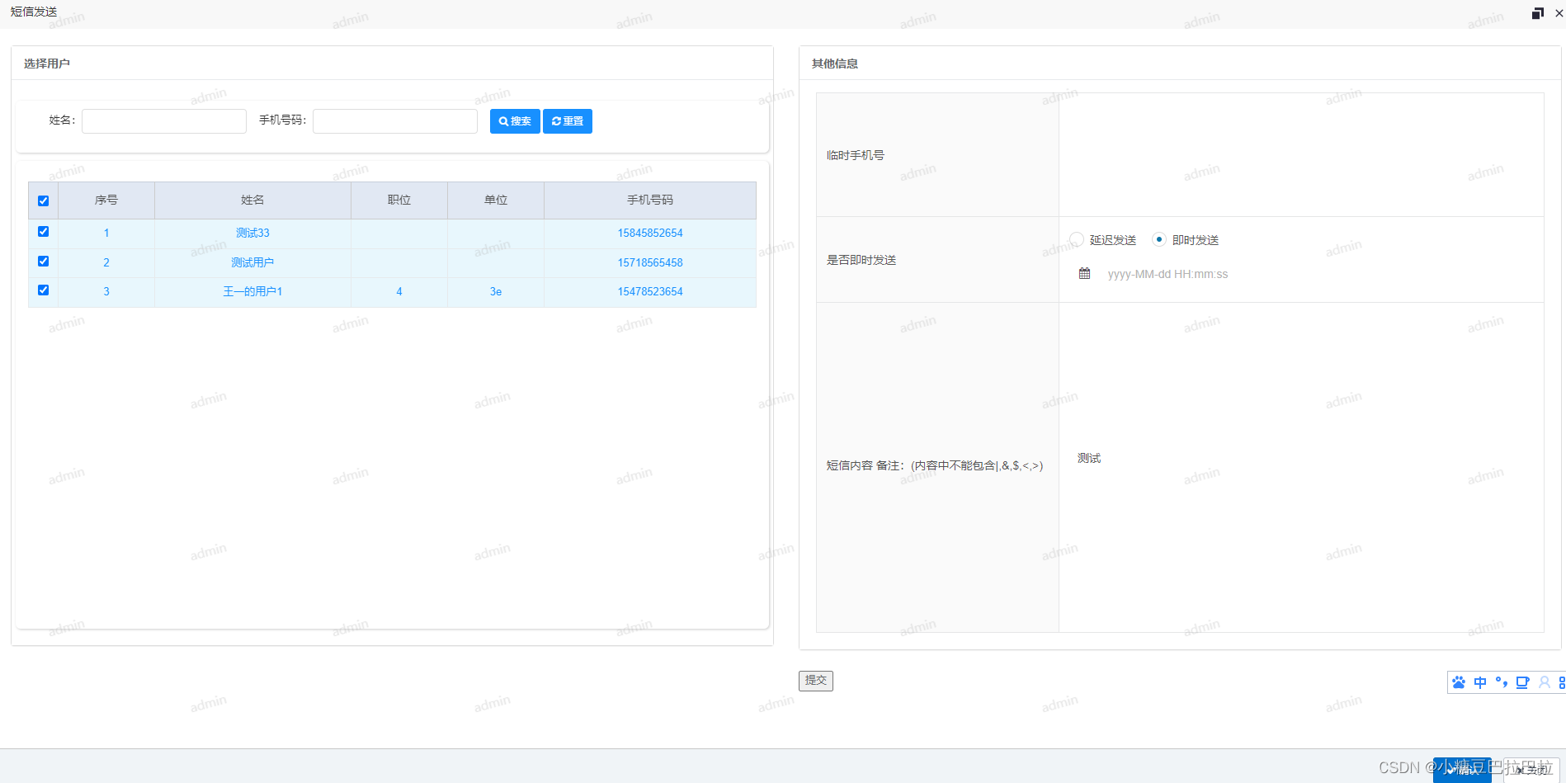Click the 手机号码 column header
The image size is (1566, 783).
(x=650, y=200)
